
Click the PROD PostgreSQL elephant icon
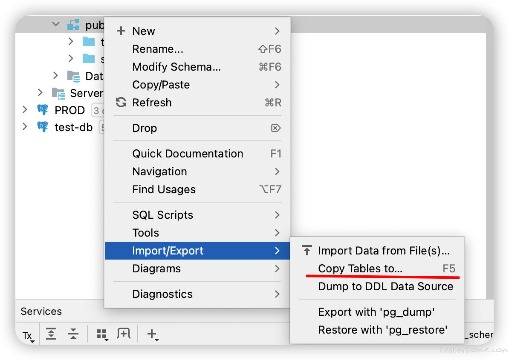pyautogui.click(x=43, y=110)
